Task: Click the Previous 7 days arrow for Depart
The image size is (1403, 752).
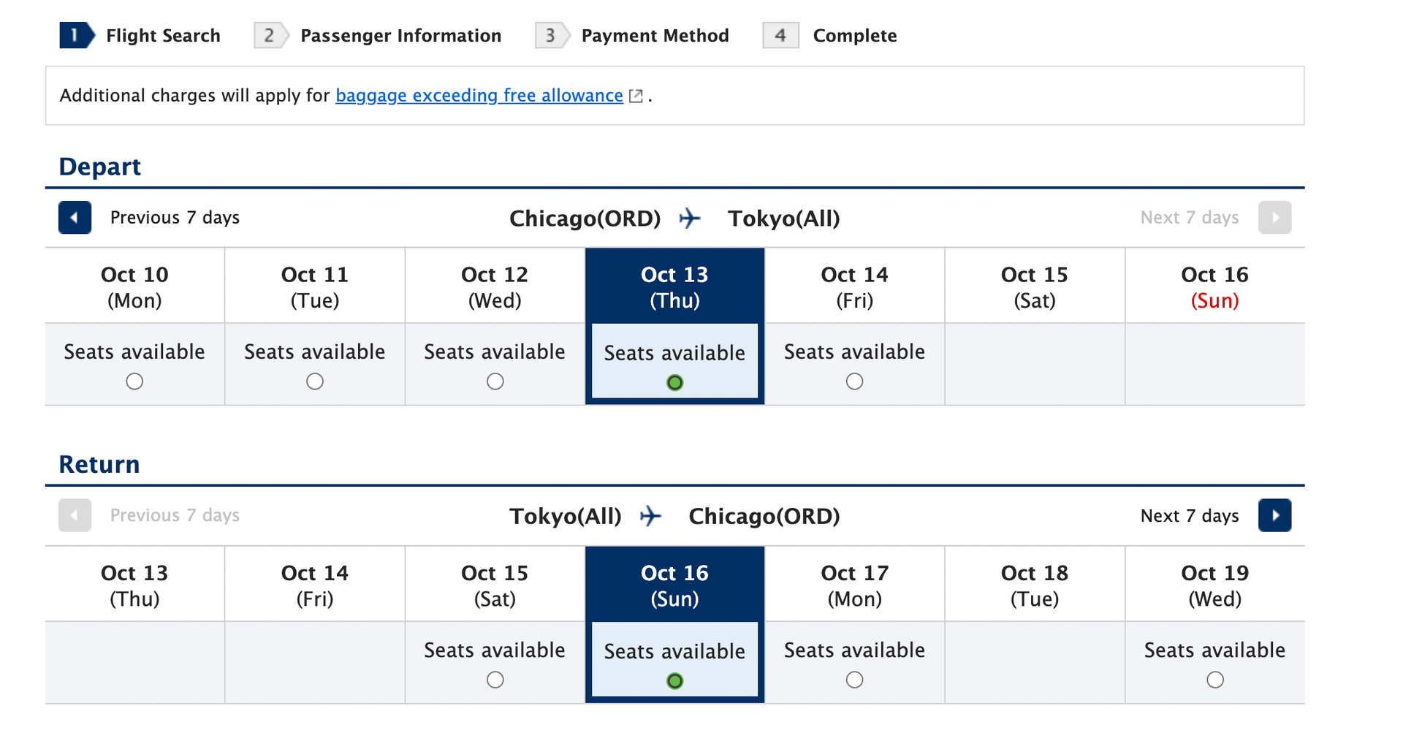Action: pyautogui.click(x=75, y=218)
